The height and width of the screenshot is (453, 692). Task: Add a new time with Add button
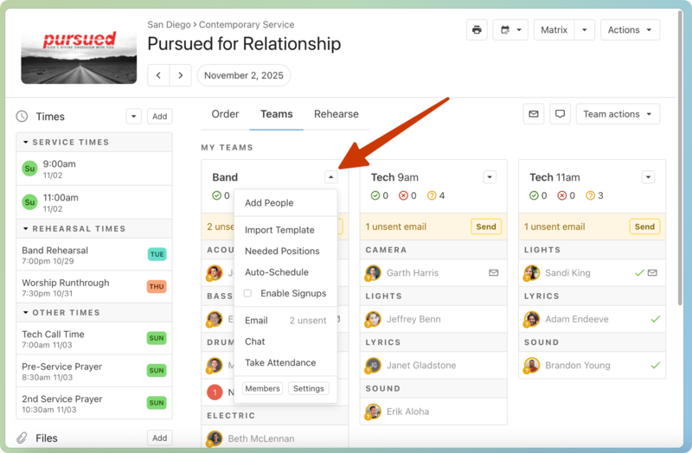pos(159,117)
